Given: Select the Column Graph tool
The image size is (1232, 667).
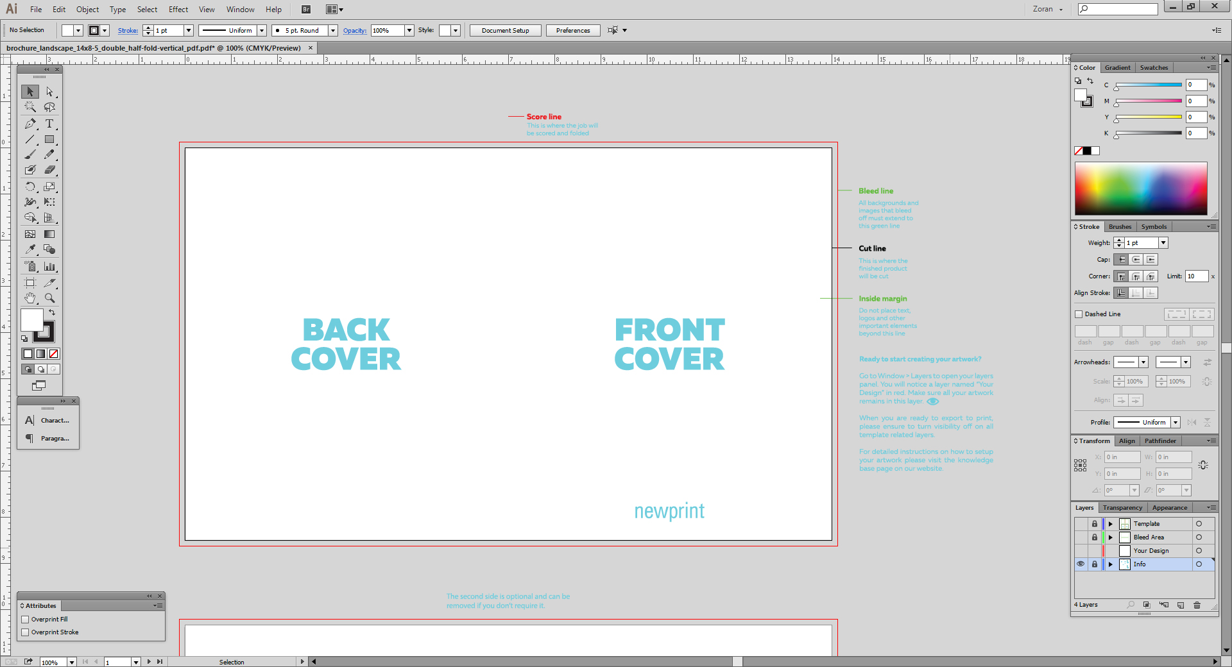Looking at the screenshot, I should point(49,266).
